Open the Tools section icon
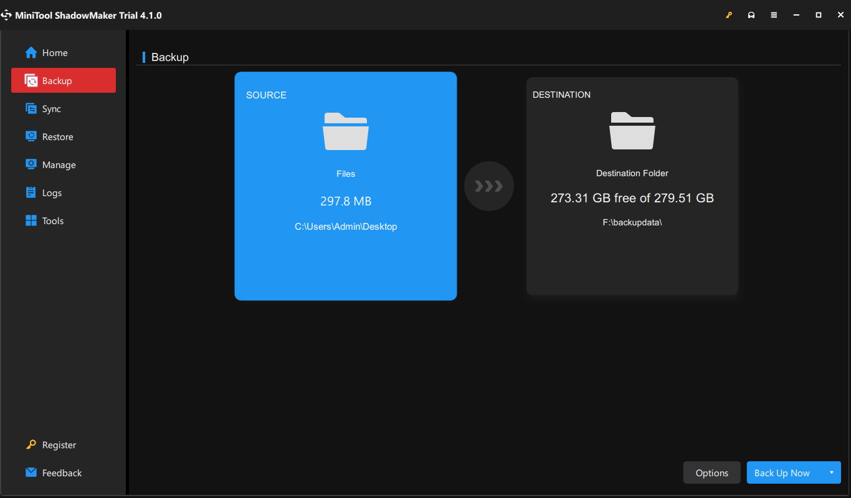Image resolution: width=851 pixels, height=498 pixels. tap(30, 220)
